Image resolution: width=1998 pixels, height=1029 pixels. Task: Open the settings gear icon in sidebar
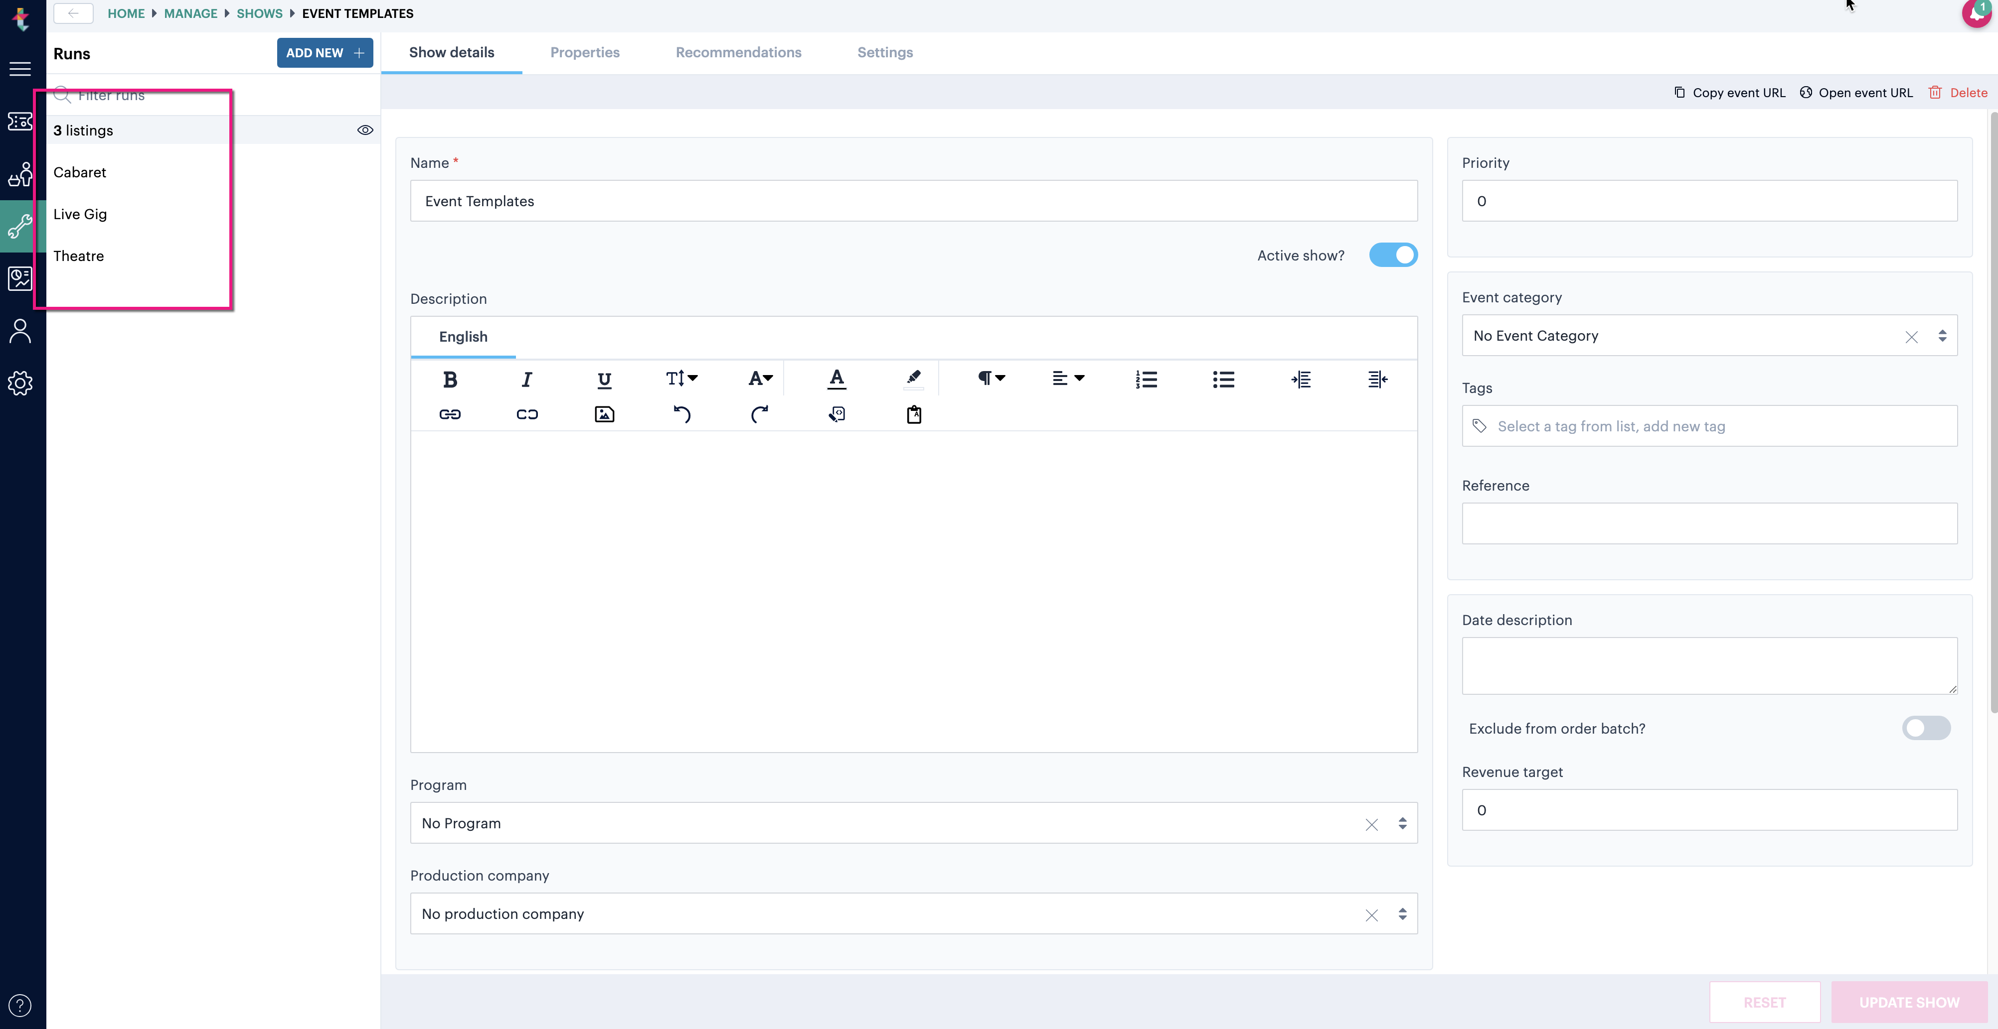point(20,383)
